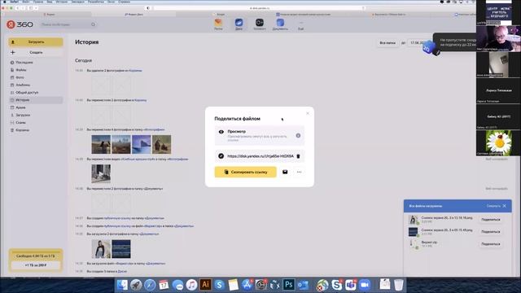
Task: Follow the «Фотографии» folder link for 4 photos
Action: pos(154,129)
